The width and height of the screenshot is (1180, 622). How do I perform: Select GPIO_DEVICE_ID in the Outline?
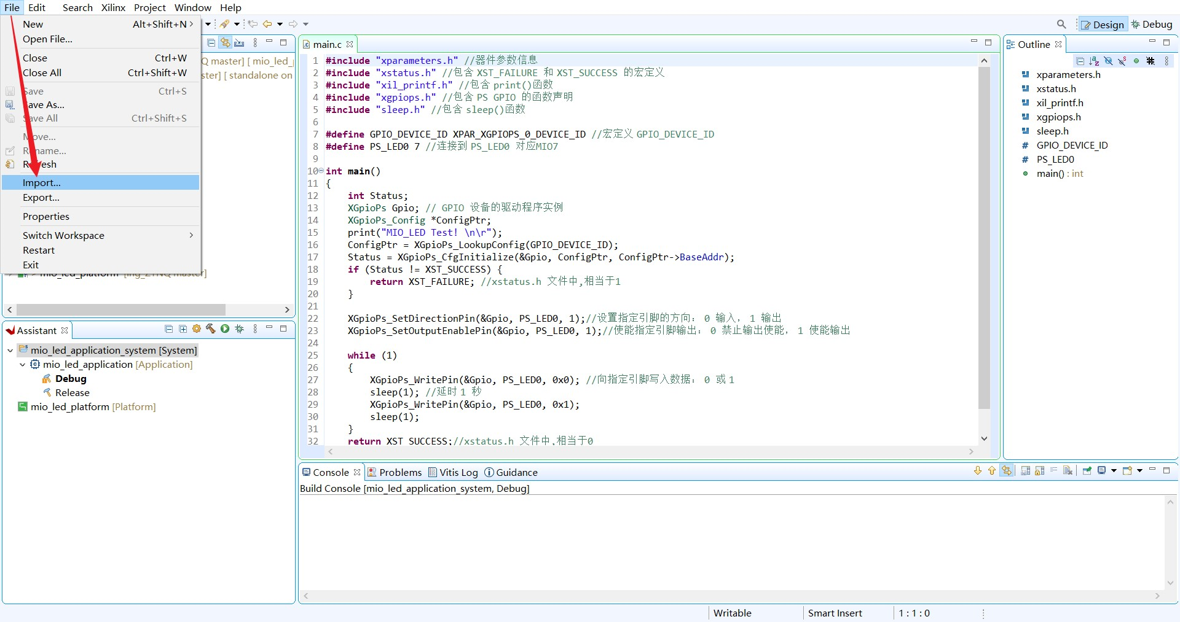(x=1072, y=146)
